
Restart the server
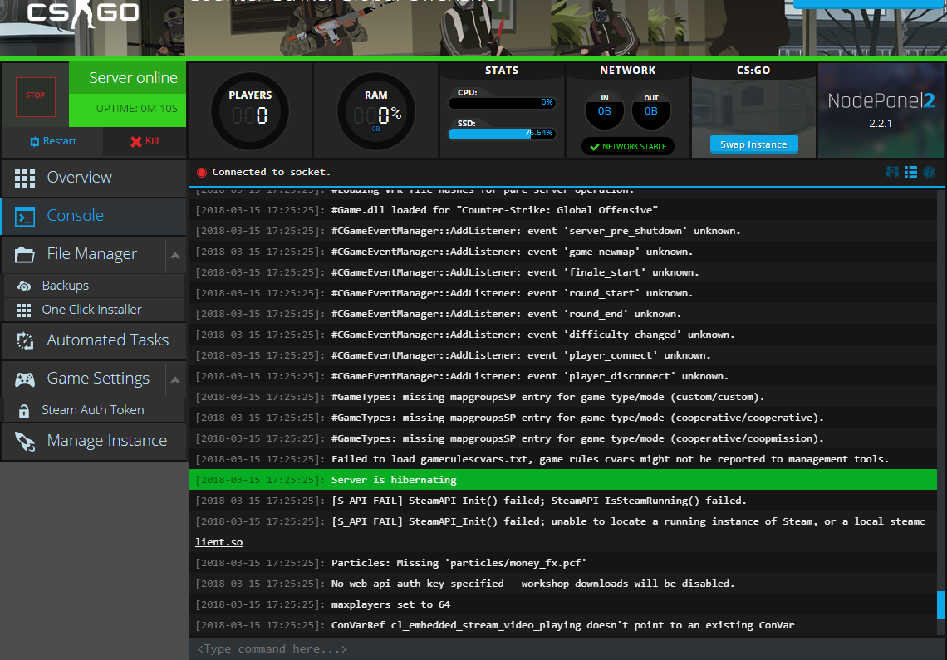point(52,141)
